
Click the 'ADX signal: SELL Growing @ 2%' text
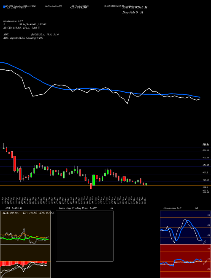tap(23, 38)
